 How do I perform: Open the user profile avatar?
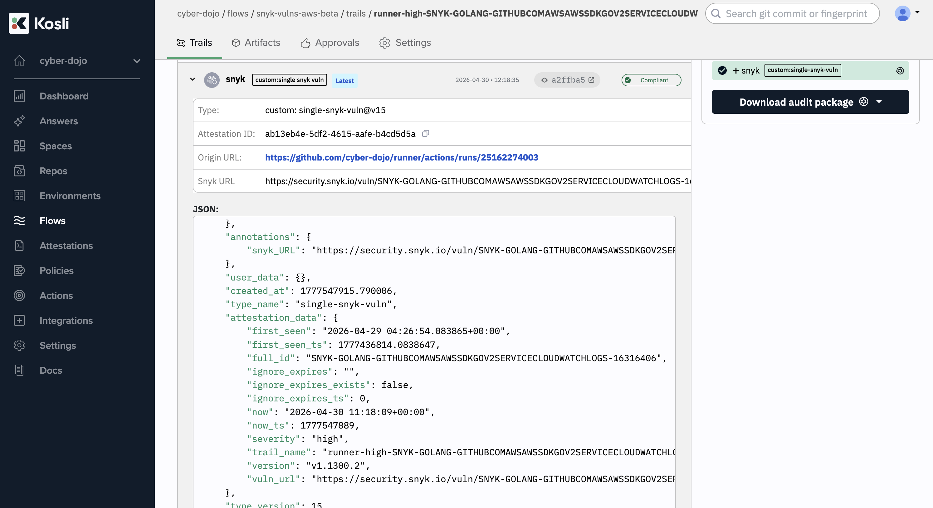(x=902, y=14)
